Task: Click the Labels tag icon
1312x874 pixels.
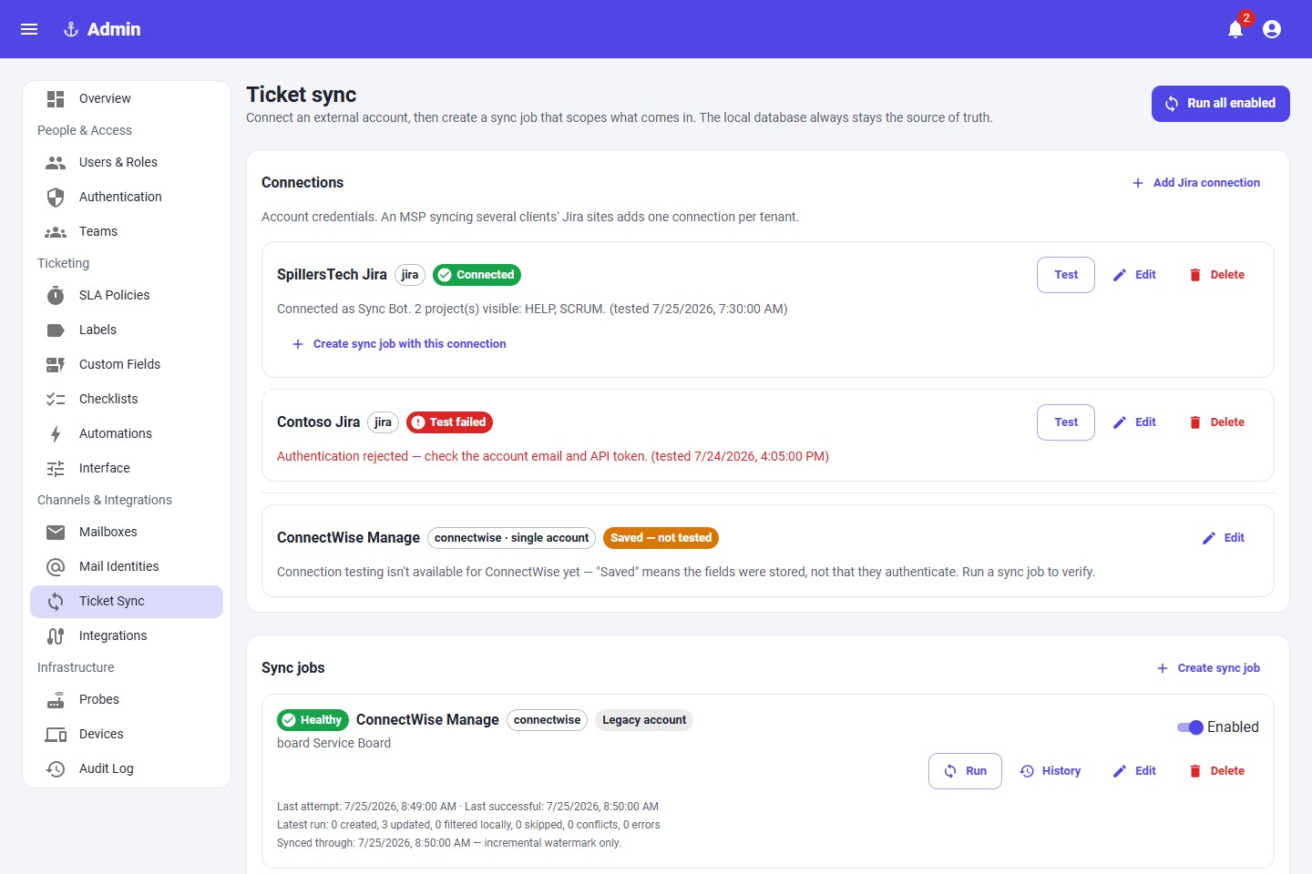Action: click(56, 330)
